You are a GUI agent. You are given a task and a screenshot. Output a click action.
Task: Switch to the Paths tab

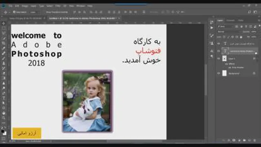pos(241,20)
